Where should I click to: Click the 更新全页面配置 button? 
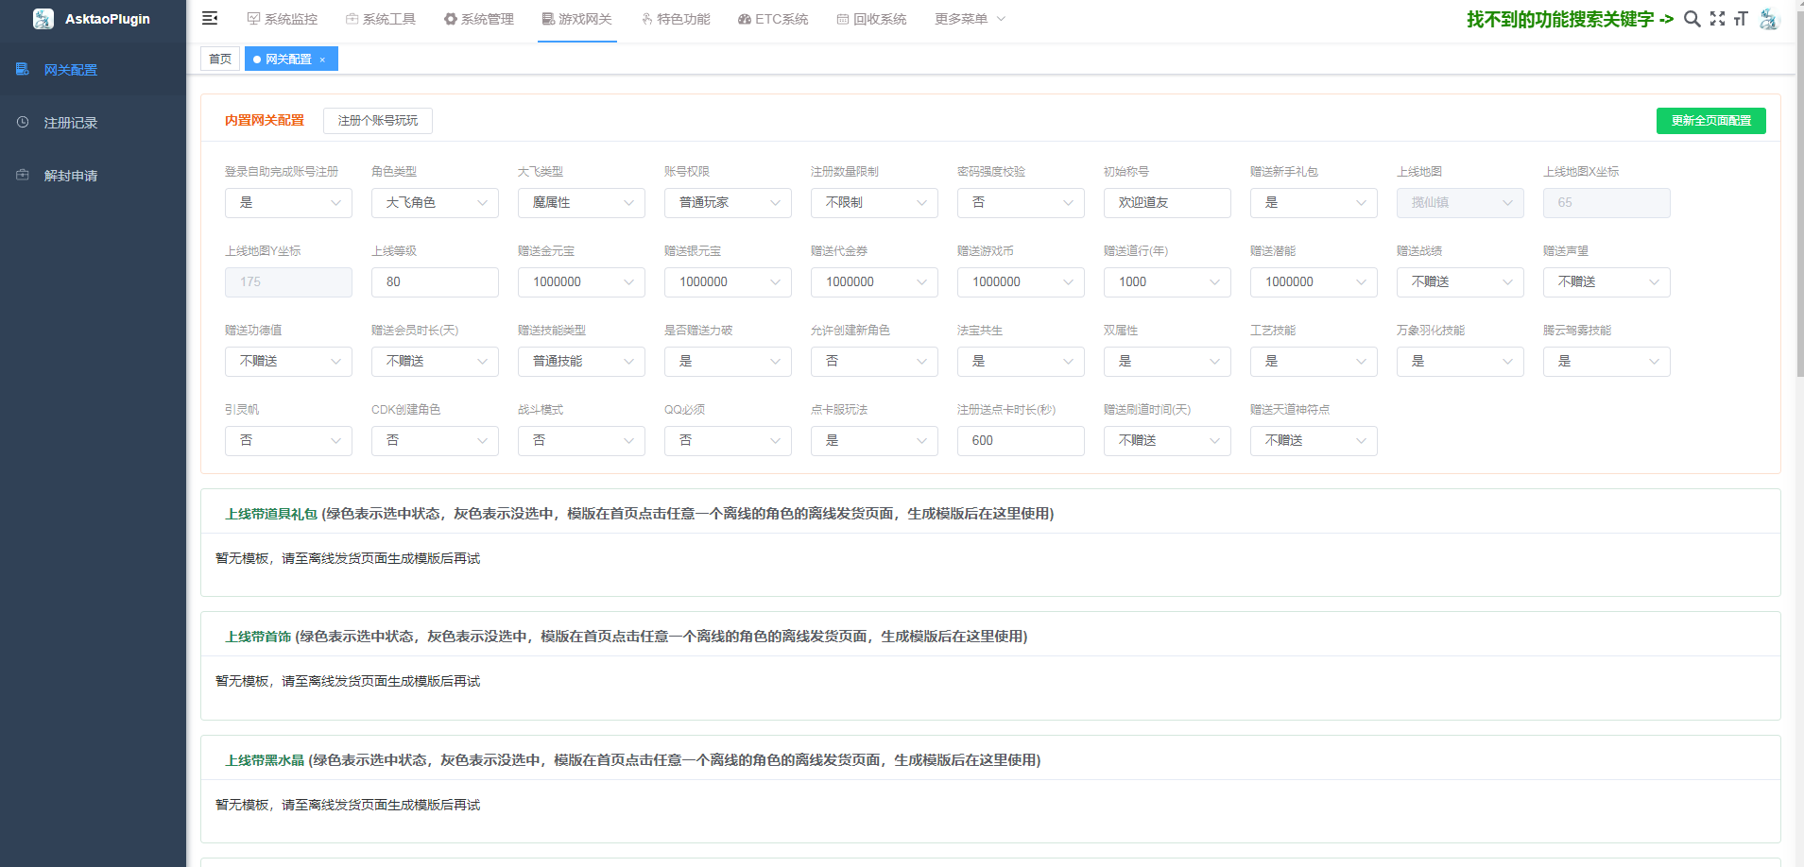(x=1710, y=121)
